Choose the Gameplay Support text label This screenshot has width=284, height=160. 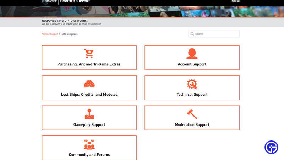[89, 125]
